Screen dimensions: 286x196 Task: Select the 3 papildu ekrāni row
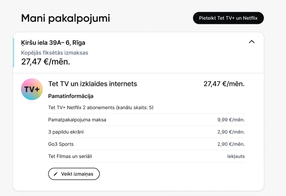146,132
